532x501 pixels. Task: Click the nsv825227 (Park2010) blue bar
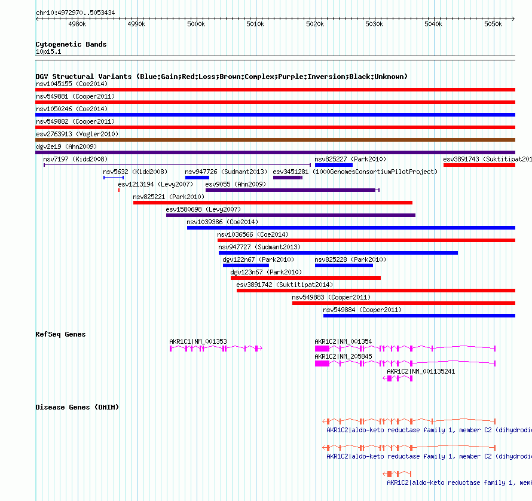click(x=334, y=165)
